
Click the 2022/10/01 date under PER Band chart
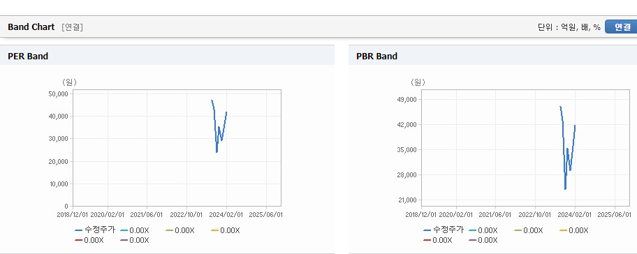pyautogui.click(x=186, y=214)
